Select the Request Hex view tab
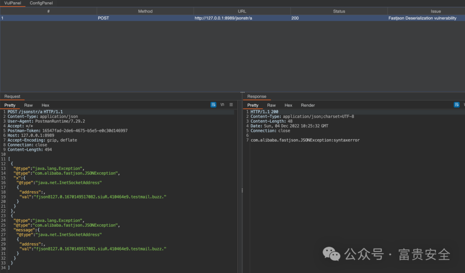 [x=45, y=105]
